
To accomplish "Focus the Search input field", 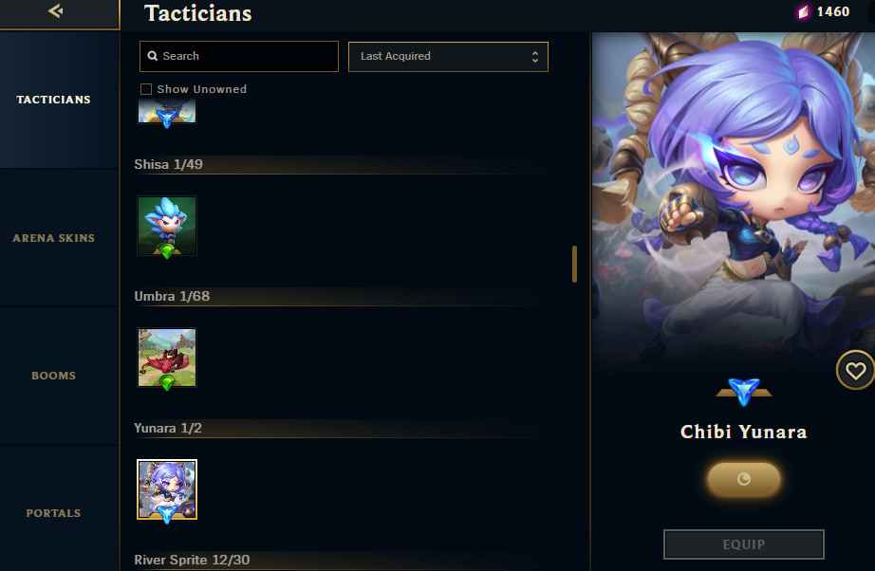I will coord(239,56).
